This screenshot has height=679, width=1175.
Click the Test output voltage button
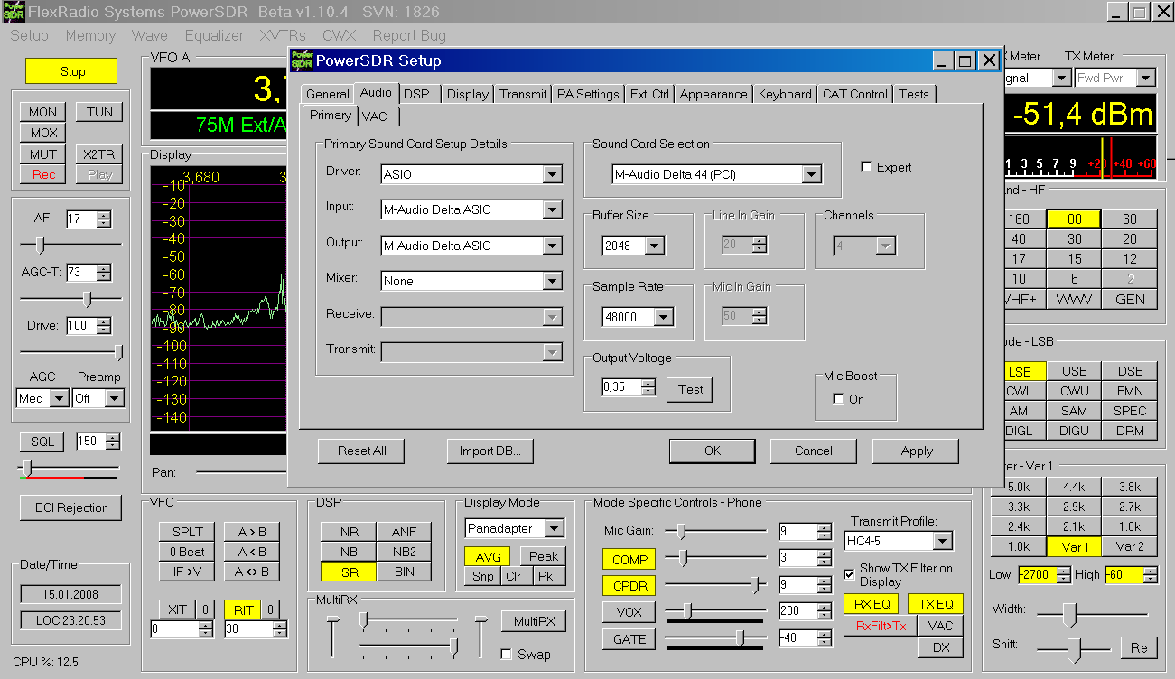[690, 389]
